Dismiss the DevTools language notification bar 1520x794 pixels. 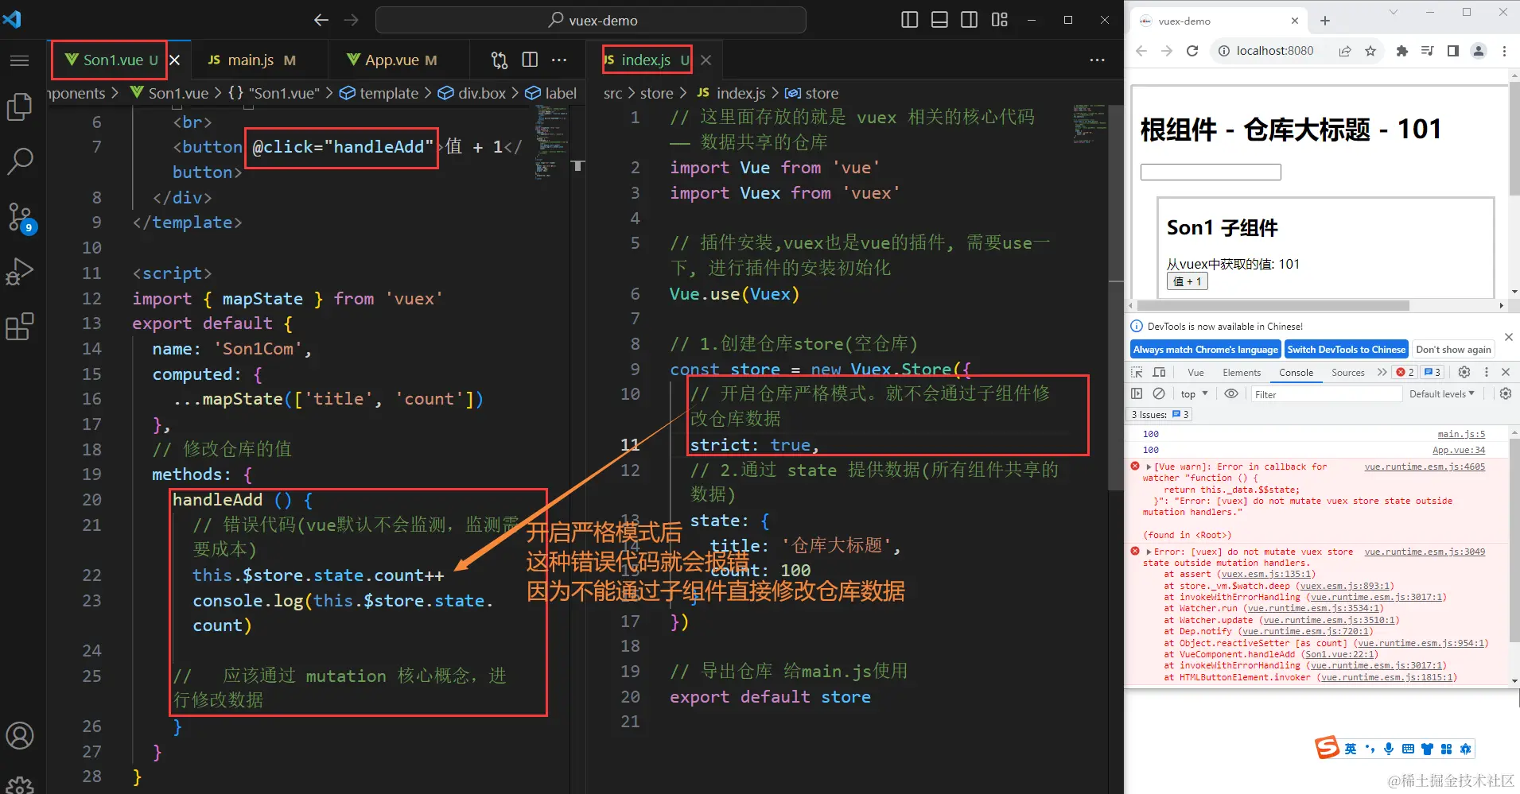click(1508, 337)
